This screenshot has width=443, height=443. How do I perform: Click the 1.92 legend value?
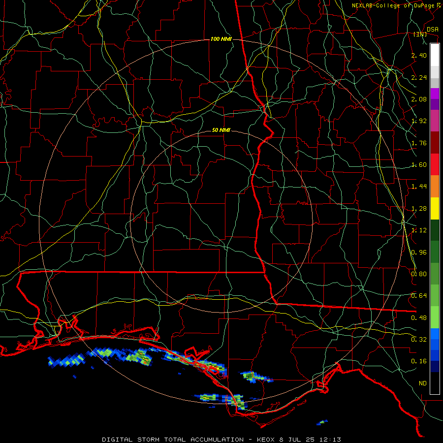tap(419, 121)
